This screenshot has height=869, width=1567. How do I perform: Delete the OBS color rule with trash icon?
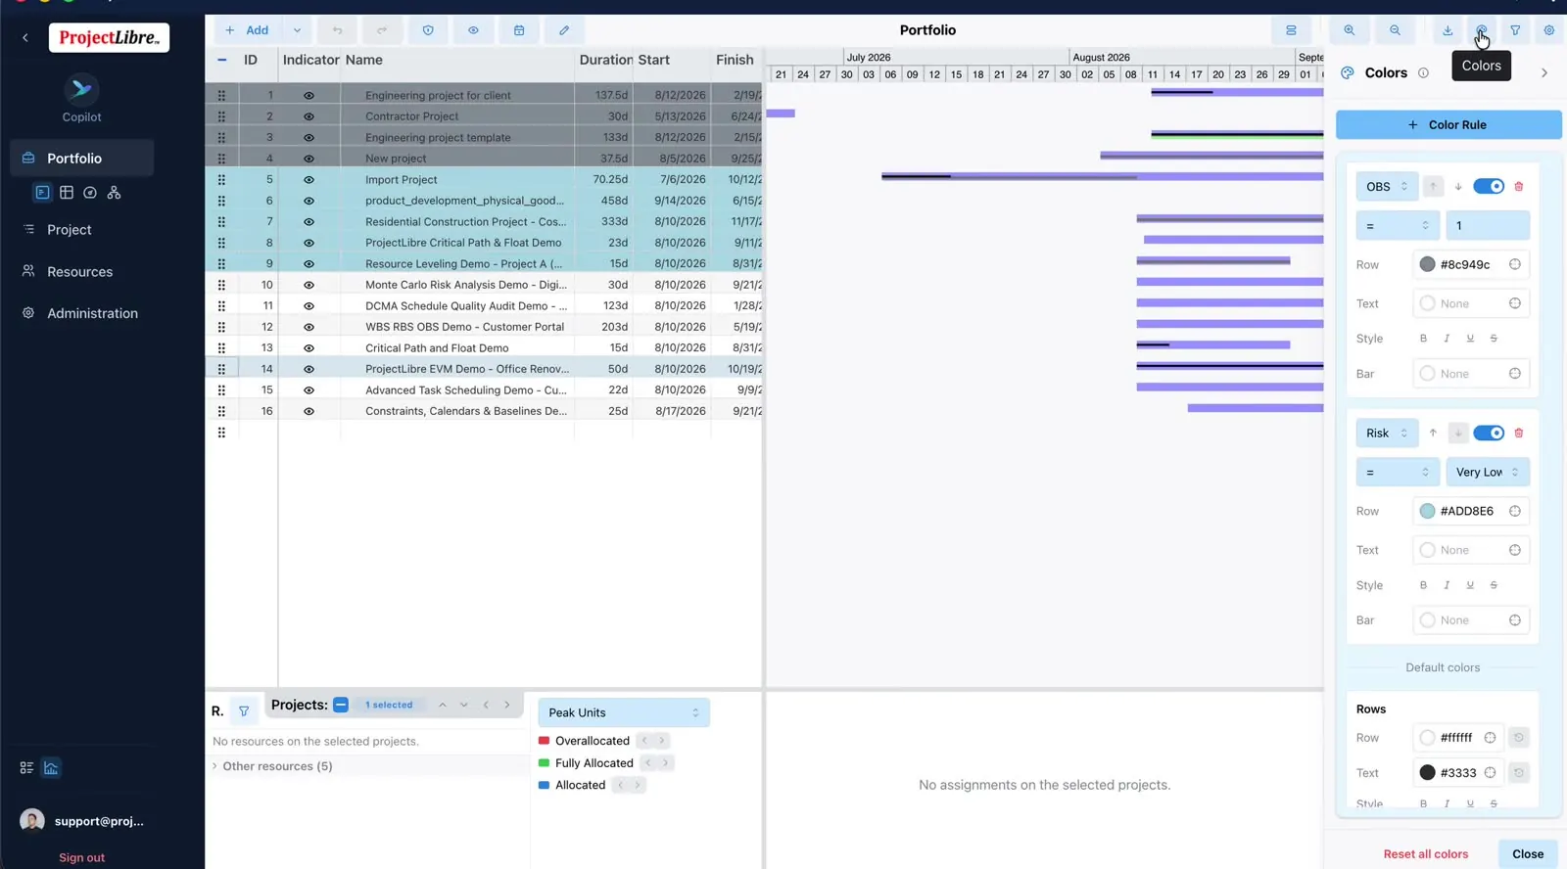coord(1519,187)
